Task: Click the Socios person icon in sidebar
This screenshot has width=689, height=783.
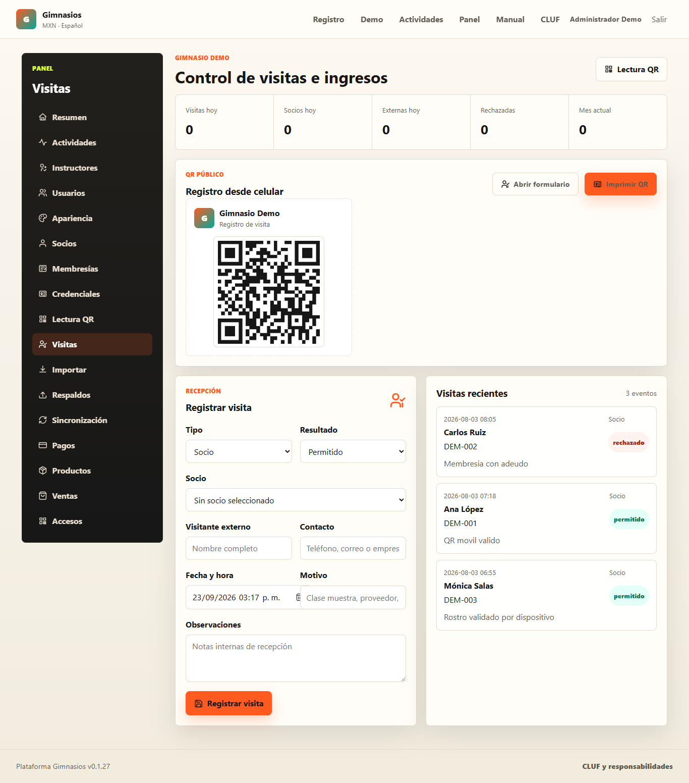Action: (x=43, y=243)
